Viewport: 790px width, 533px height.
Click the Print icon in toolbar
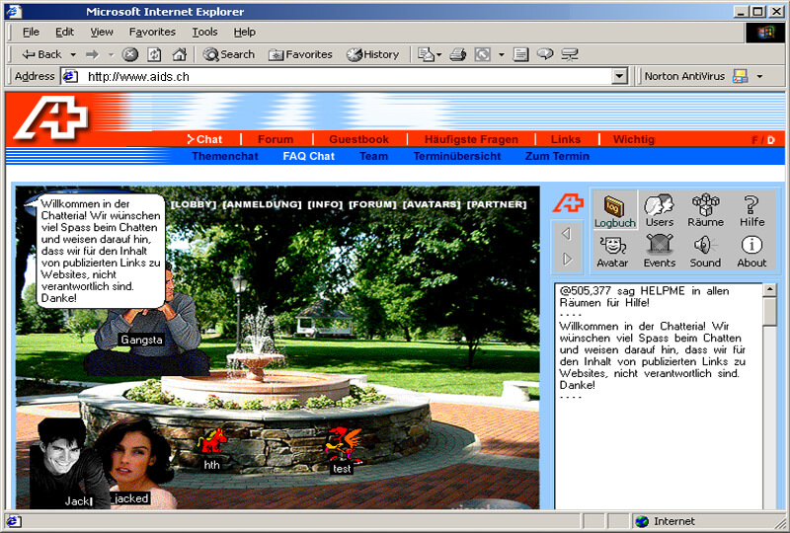[457, 54]
